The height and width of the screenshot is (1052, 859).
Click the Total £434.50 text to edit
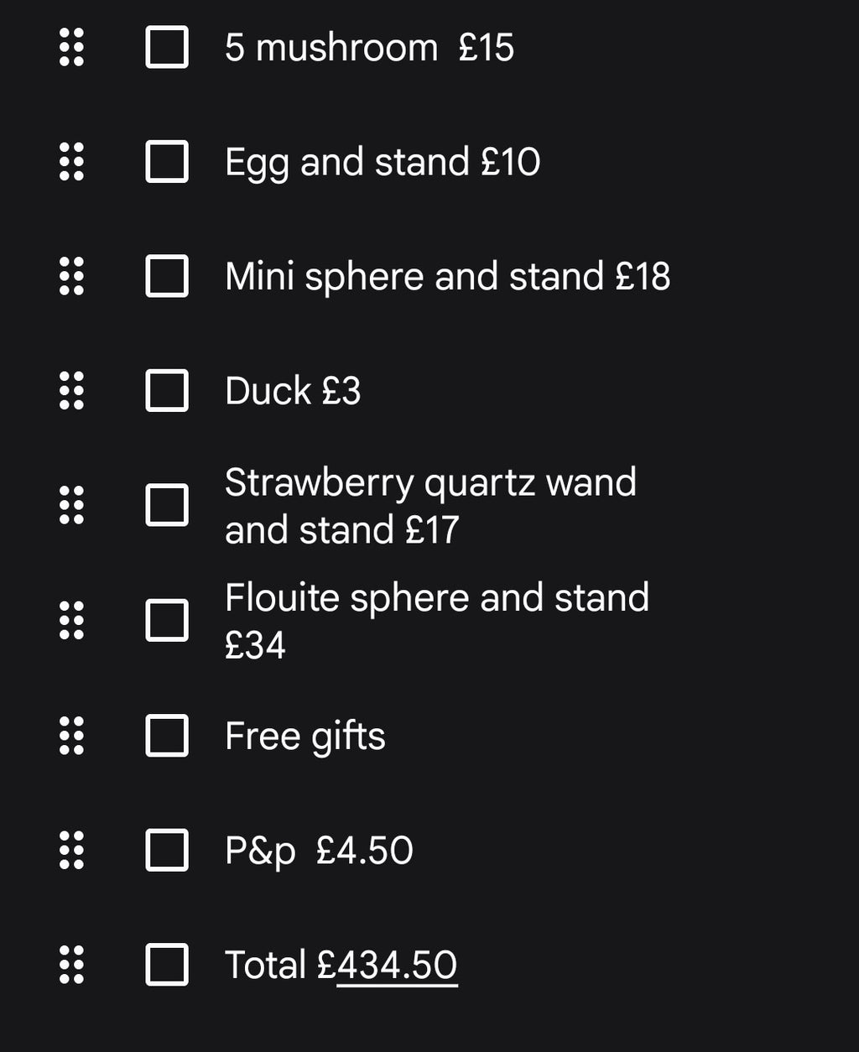tap(341, 966)
